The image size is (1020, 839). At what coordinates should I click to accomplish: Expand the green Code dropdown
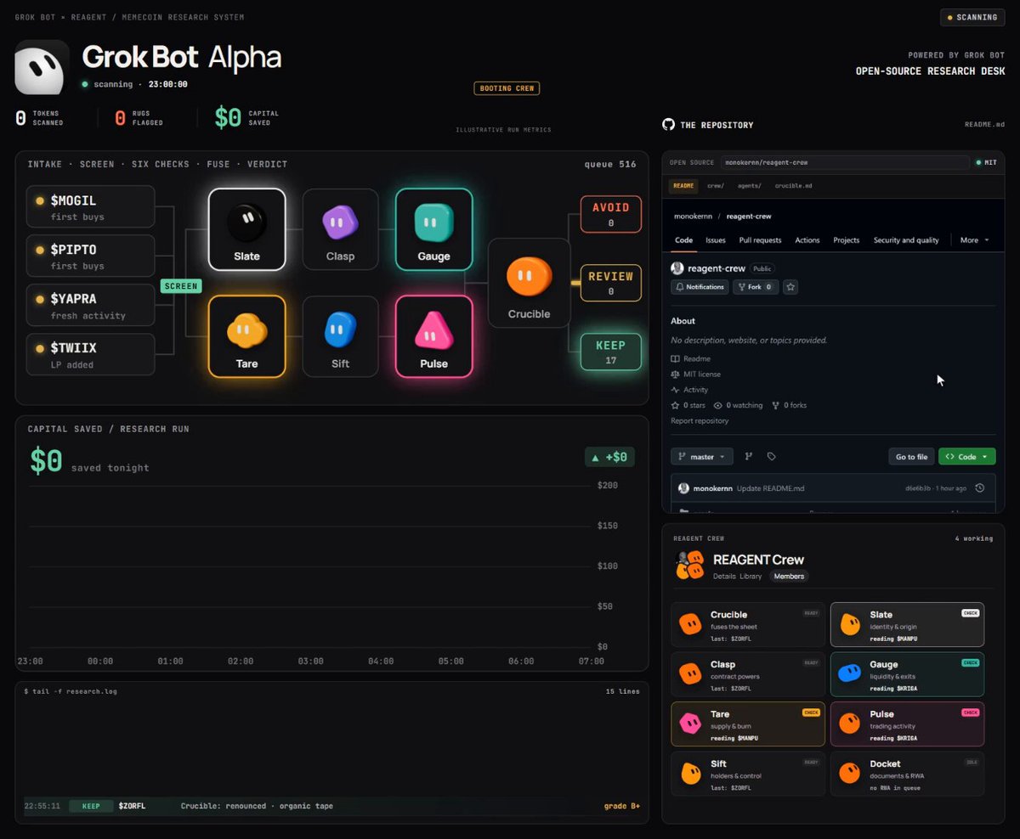pyautogui.click(x=966, y=457)
